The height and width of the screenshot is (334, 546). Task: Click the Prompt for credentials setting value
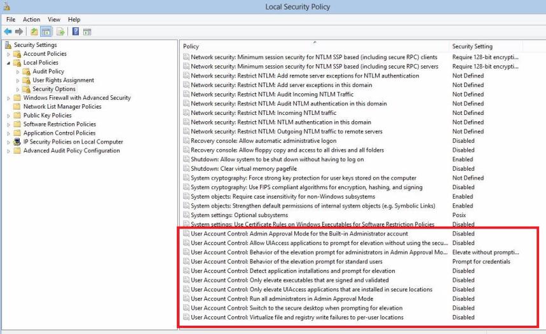point(481,261)
